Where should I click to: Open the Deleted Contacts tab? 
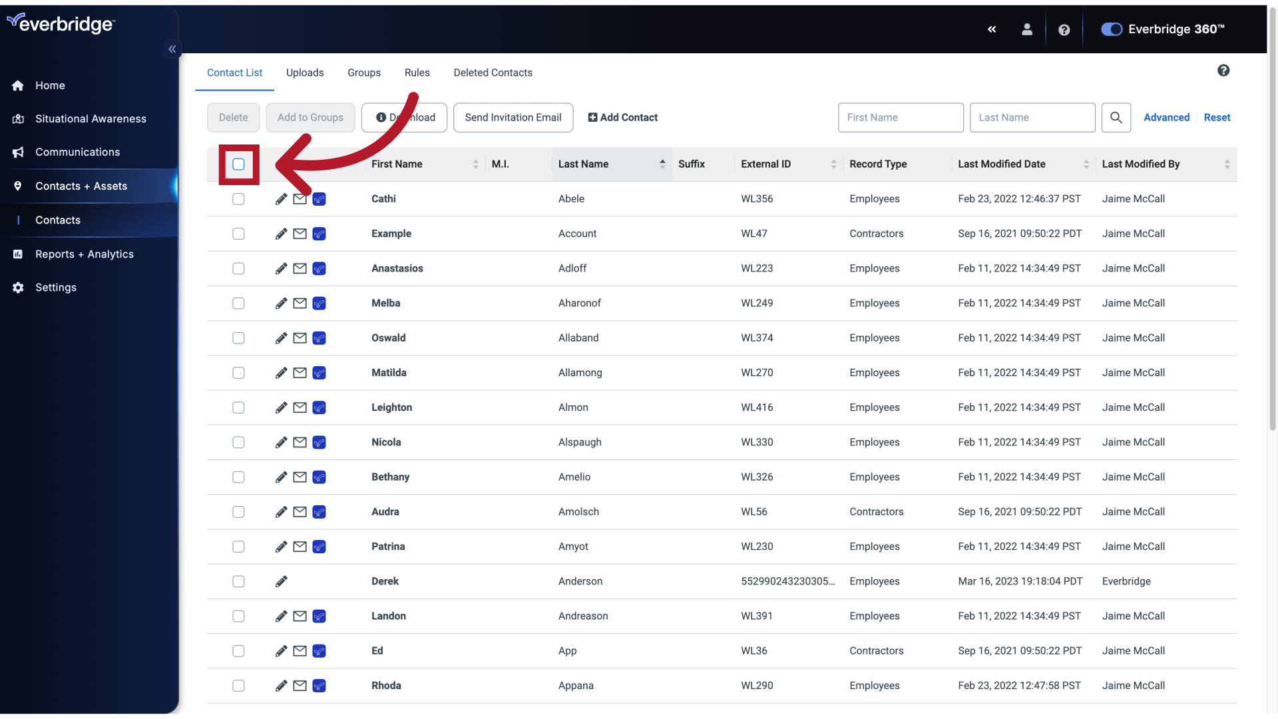click(x=493, y=72)
